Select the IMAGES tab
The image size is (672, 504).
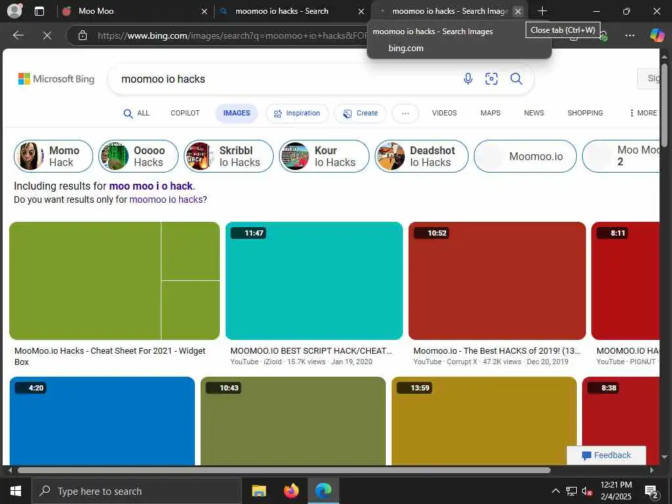(236, 113)
